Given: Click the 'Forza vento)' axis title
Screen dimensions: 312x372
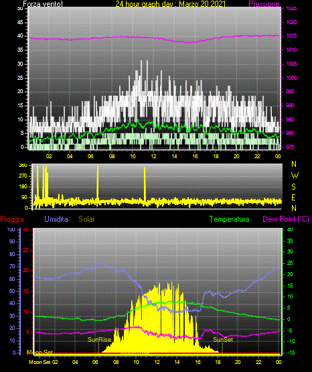Looking at the screenshot, I should 43,4.
